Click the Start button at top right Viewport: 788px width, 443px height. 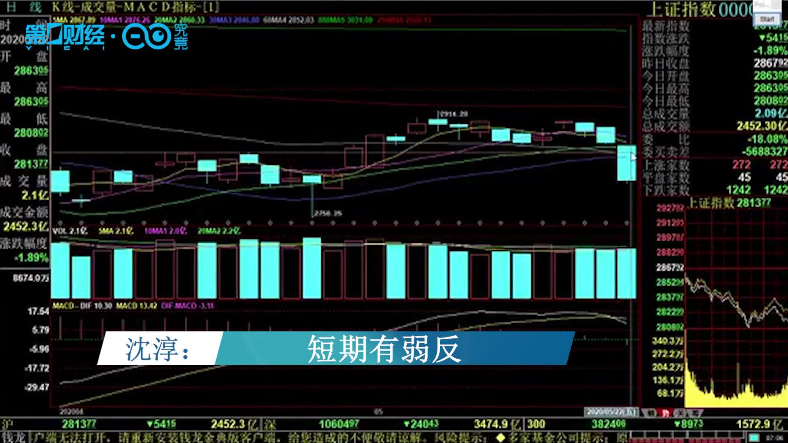pyautogui.click(x=767, y=19)
